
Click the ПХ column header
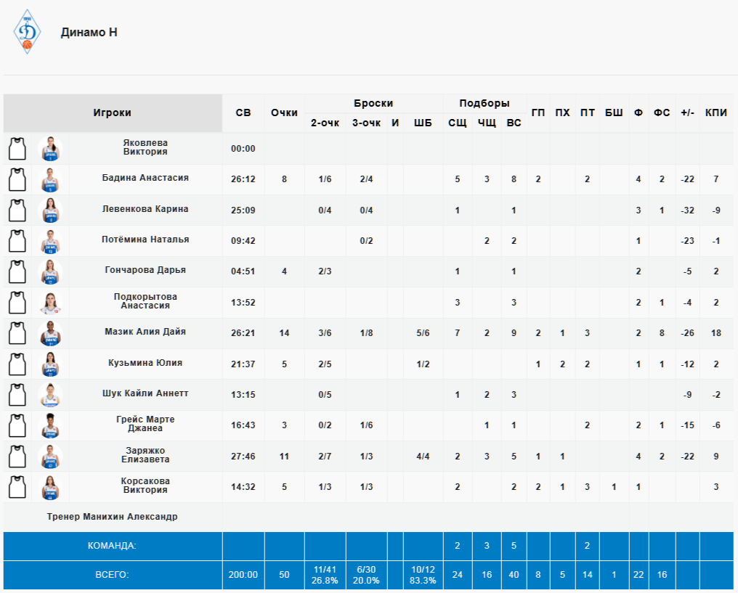click(562, 113)
